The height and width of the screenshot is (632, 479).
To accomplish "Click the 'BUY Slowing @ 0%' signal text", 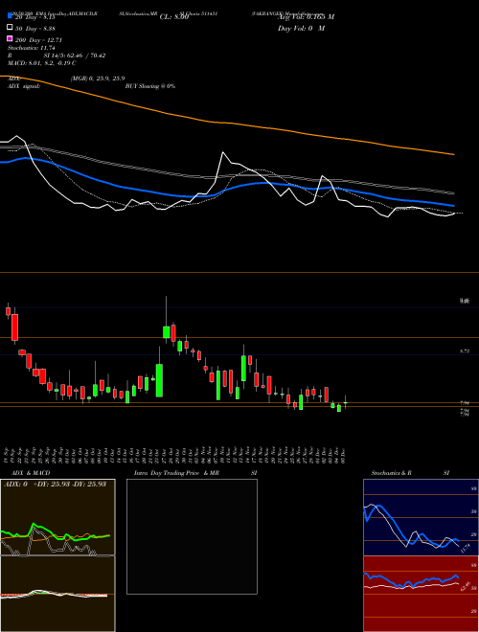I will tap(150, 86).
